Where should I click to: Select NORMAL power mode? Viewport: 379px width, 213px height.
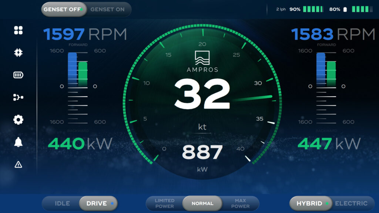[x=202, y=203]
